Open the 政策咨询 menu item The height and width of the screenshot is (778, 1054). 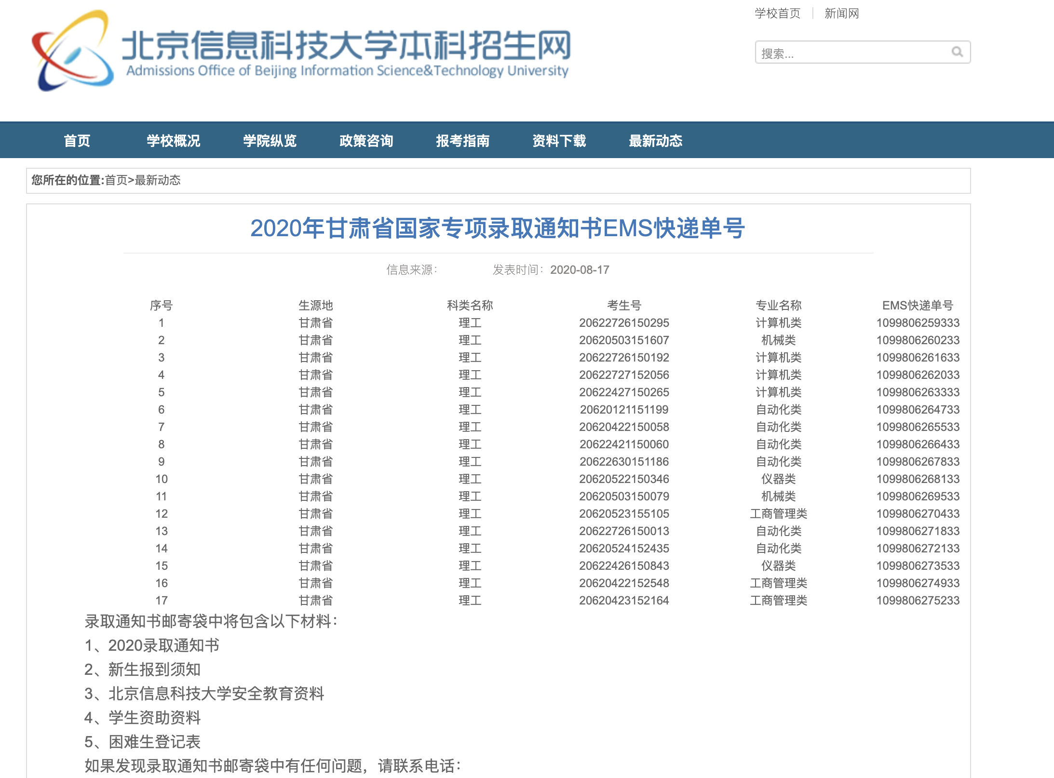[366, 141]
